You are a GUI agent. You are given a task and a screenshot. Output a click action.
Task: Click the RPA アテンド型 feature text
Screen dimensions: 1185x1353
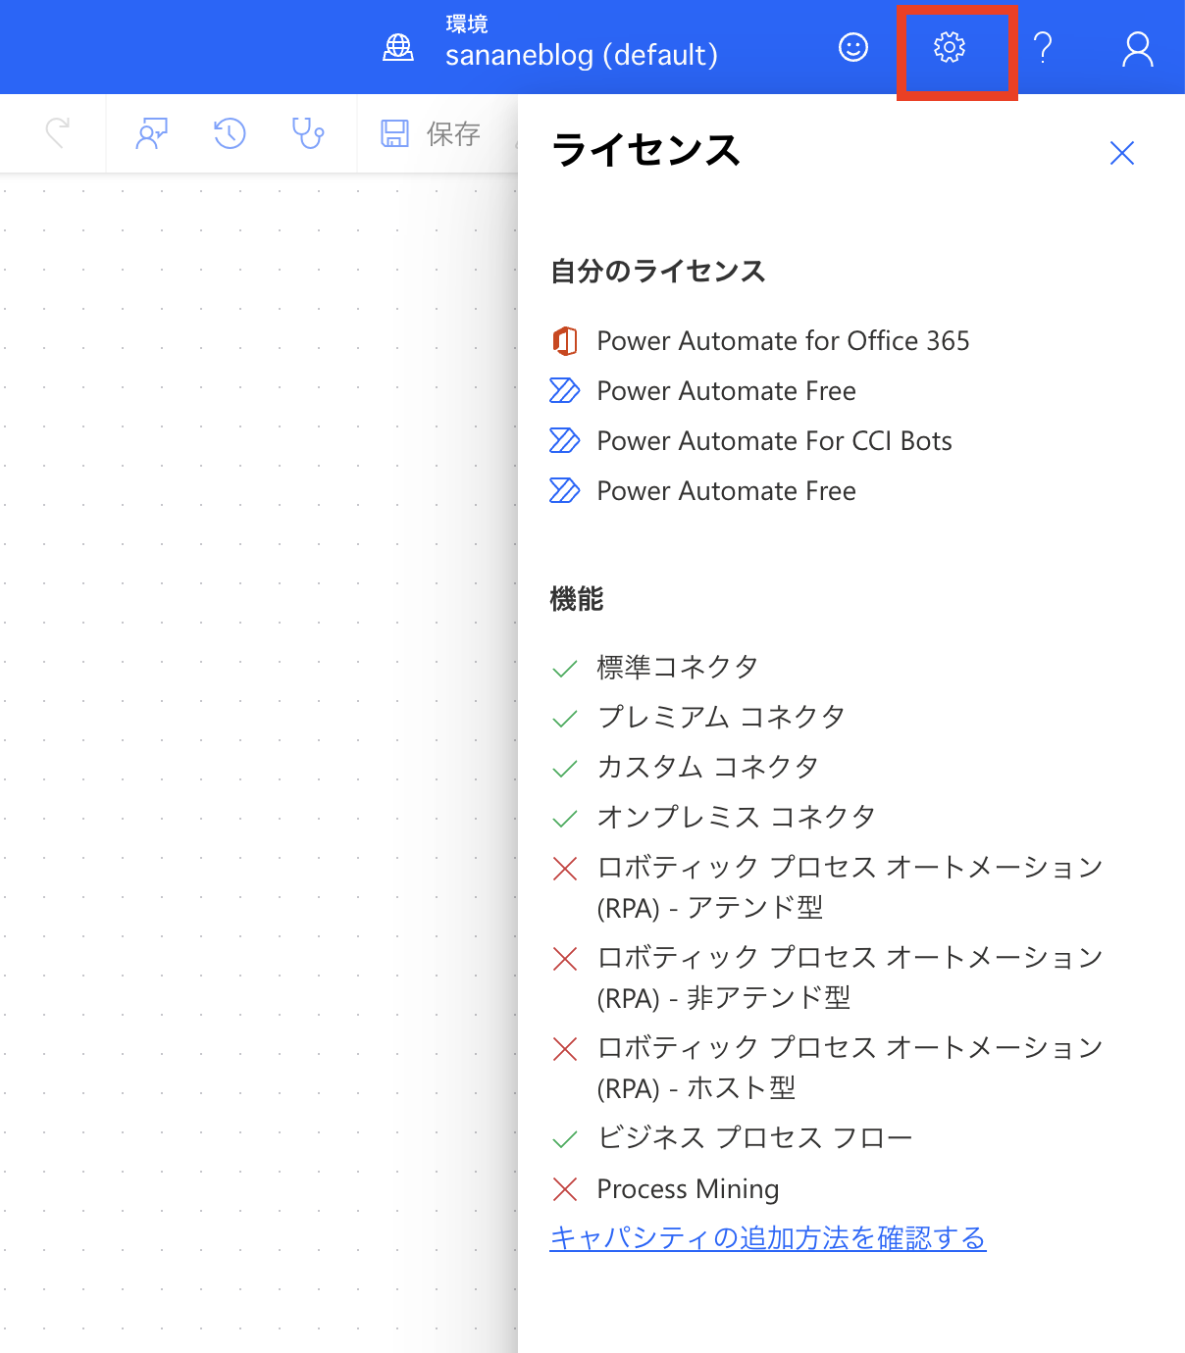[850, 887]
